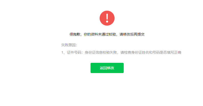Click the 证件号码 failure reason line
Image resolution: width=203 pixels, height=106 pixels.
(121, 53)
